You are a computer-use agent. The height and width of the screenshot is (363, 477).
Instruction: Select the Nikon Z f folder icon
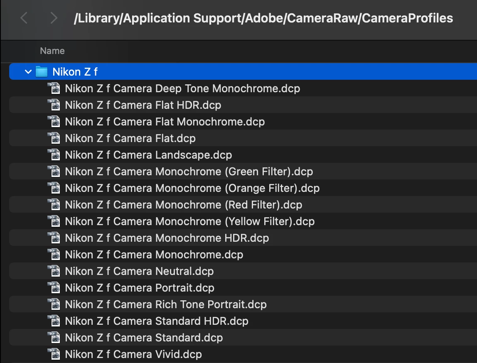point(42,72)
